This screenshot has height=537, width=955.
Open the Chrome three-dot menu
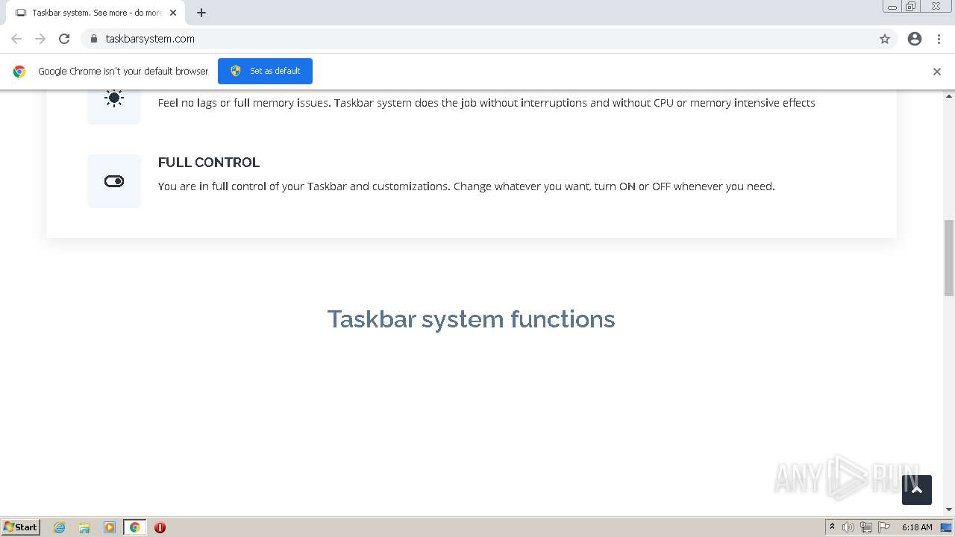[x=939, y=39]
